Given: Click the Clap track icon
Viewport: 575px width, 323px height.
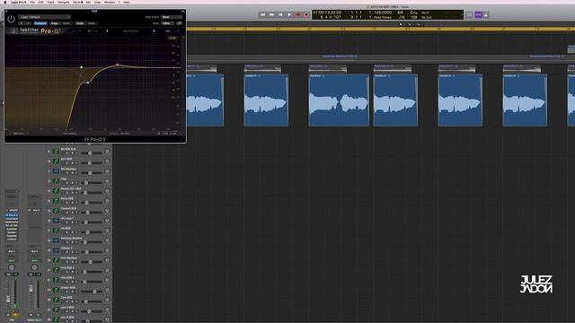Looking at the screenshot, I should [x=56, y=181].
